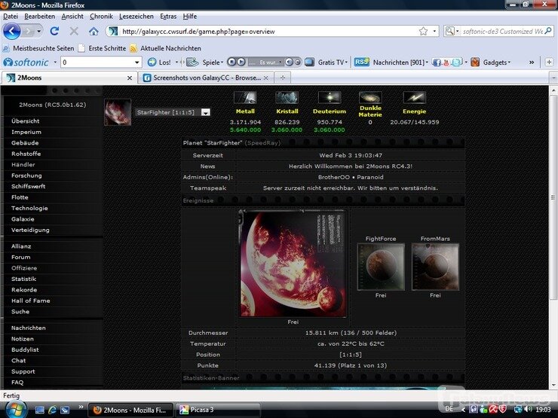Open the Bearbeiten menu
The width and height of the screenshot is (558, 418).
39,17
